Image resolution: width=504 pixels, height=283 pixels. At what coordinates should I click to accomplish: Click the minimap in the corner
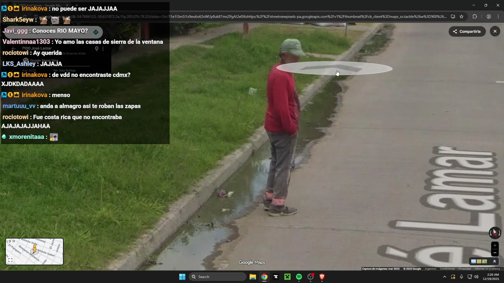34,251
